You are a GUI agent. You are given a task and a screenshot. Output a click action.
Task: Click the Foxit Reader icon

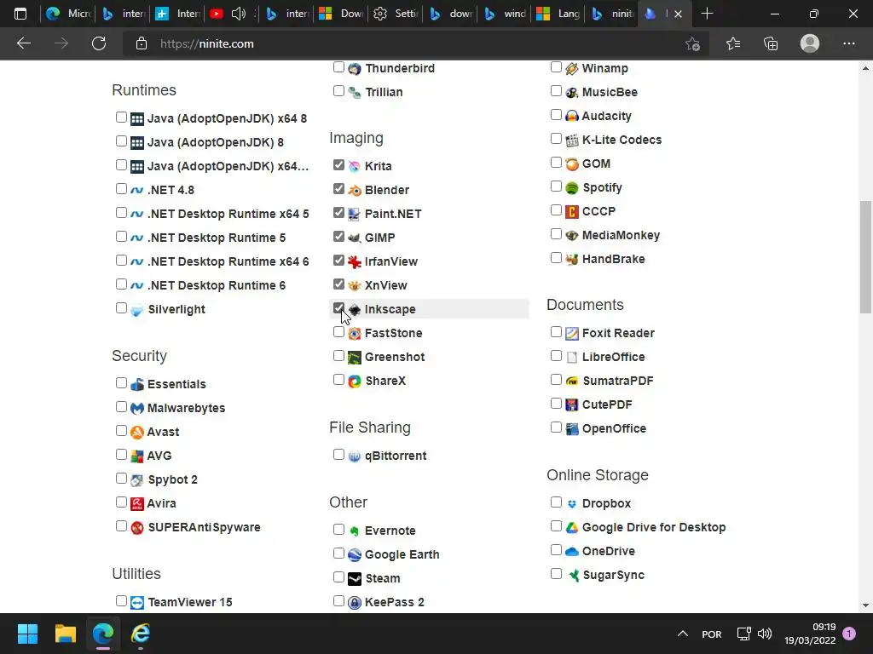click(x=572, y=333)
